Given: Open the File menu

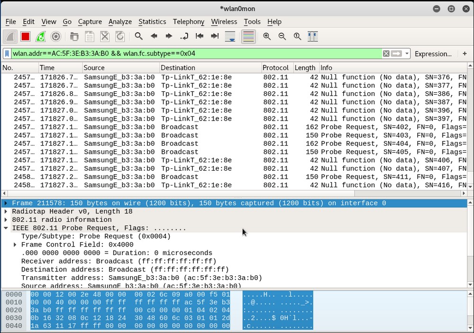Looking at the screenshot, I should point(10,22).
